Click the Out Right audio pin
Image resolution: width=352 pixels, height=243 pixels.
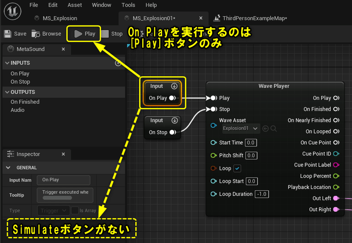pos(336,209)
